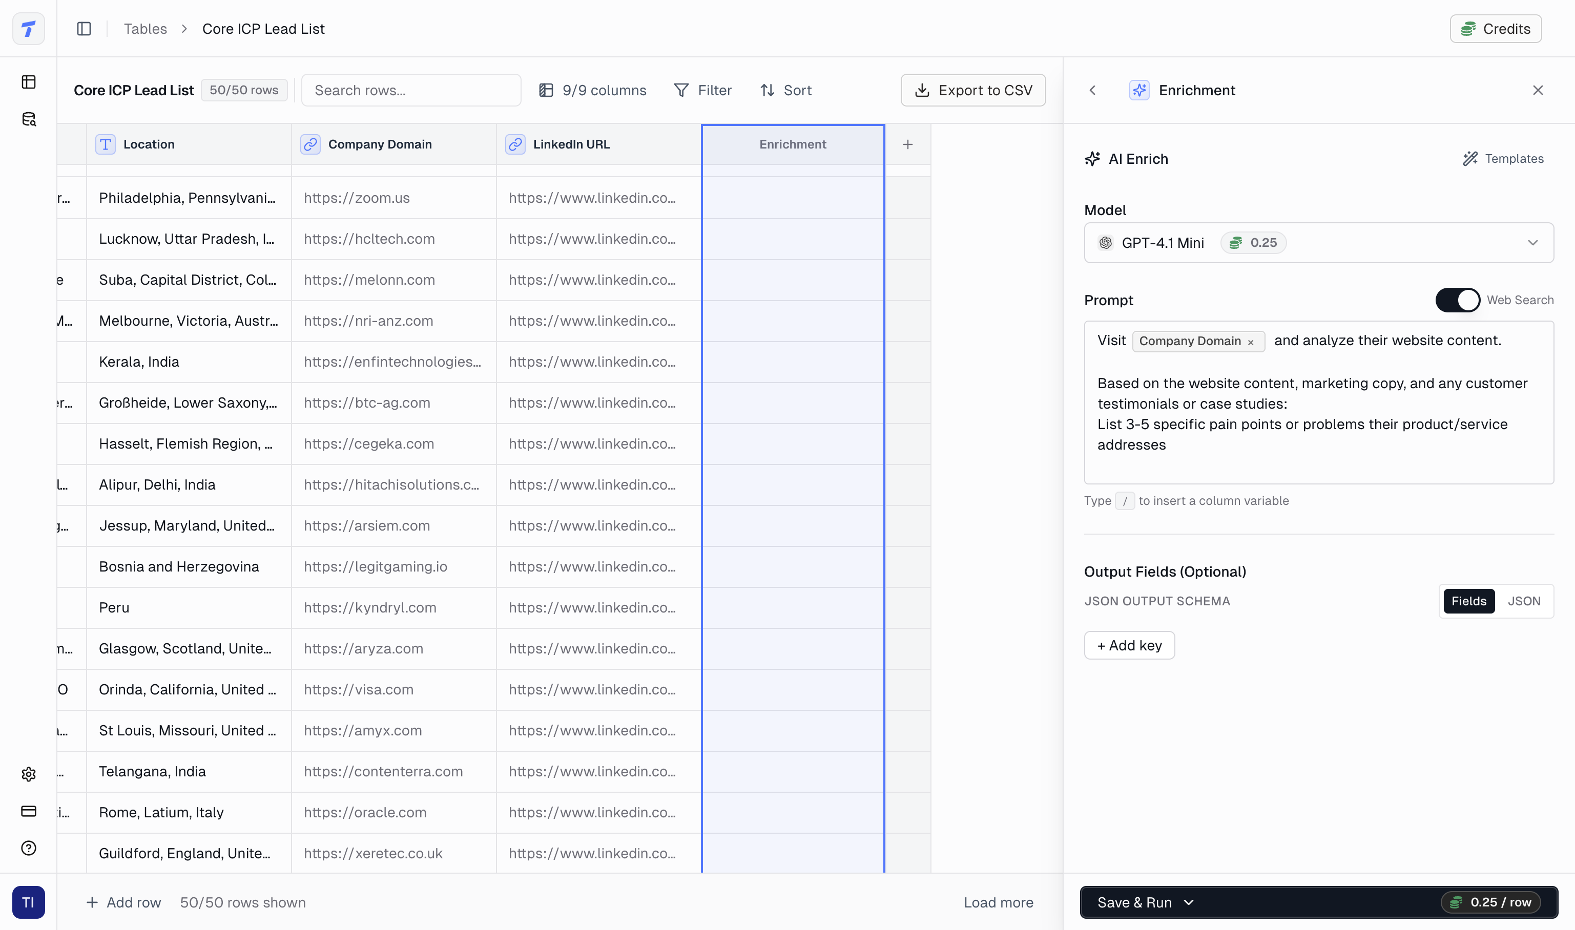The height and width of the screenshot is (930, 1575).
Task: Open Templates with the magic wand icon
Action: [x=1503, y=159]
